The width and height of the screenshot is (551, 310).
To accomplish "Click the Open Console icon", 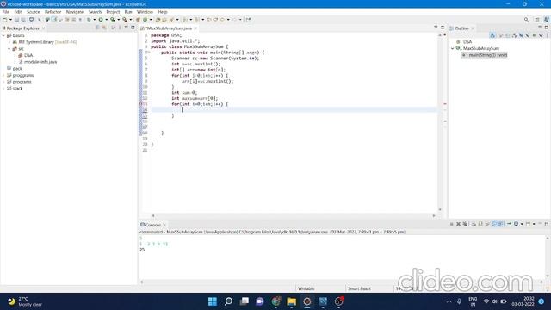I will pyautogui.click(x=528, y=224).
